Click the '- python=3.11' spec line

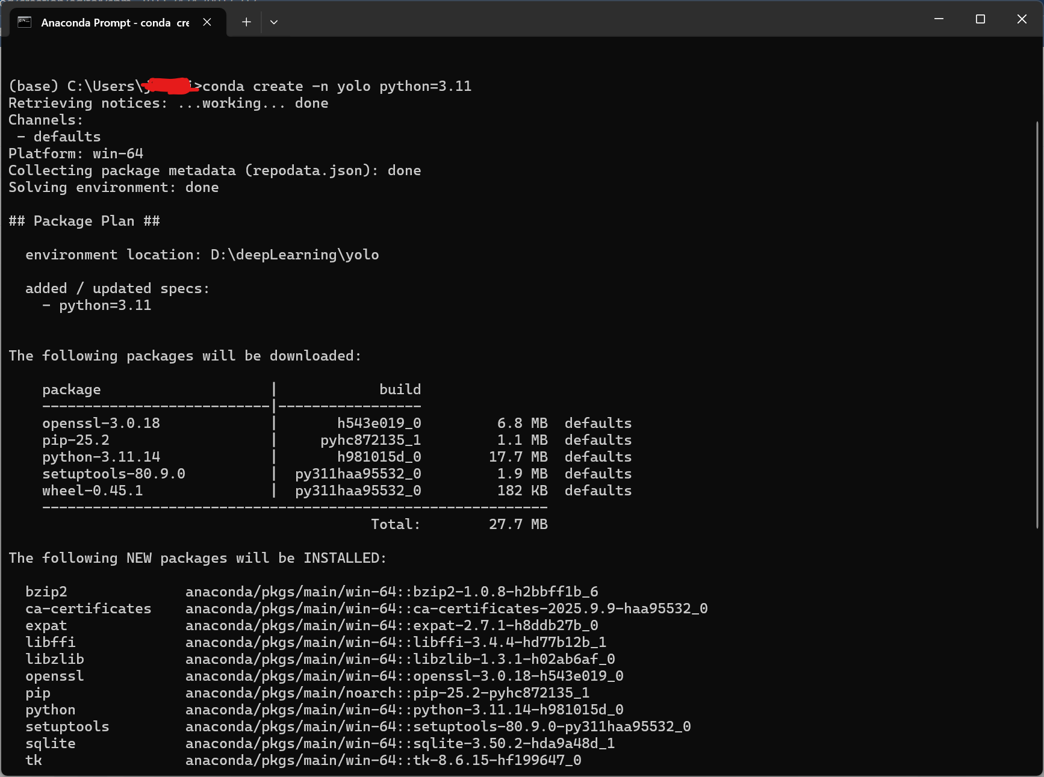tap(97, 305)
